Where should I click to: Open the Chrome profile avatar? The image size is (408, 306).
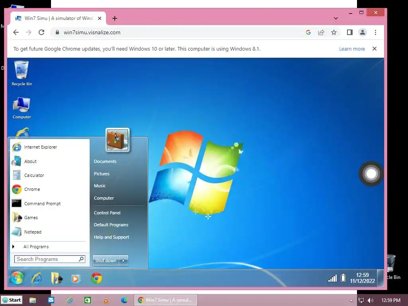pos(363,32)
